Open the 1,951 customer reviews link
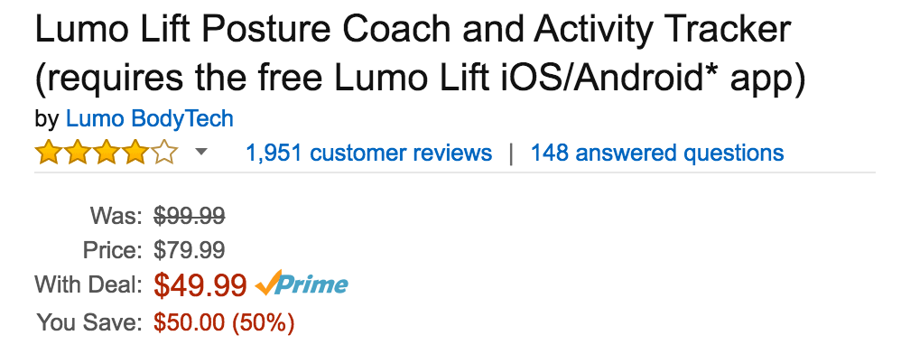 point(369,153)
